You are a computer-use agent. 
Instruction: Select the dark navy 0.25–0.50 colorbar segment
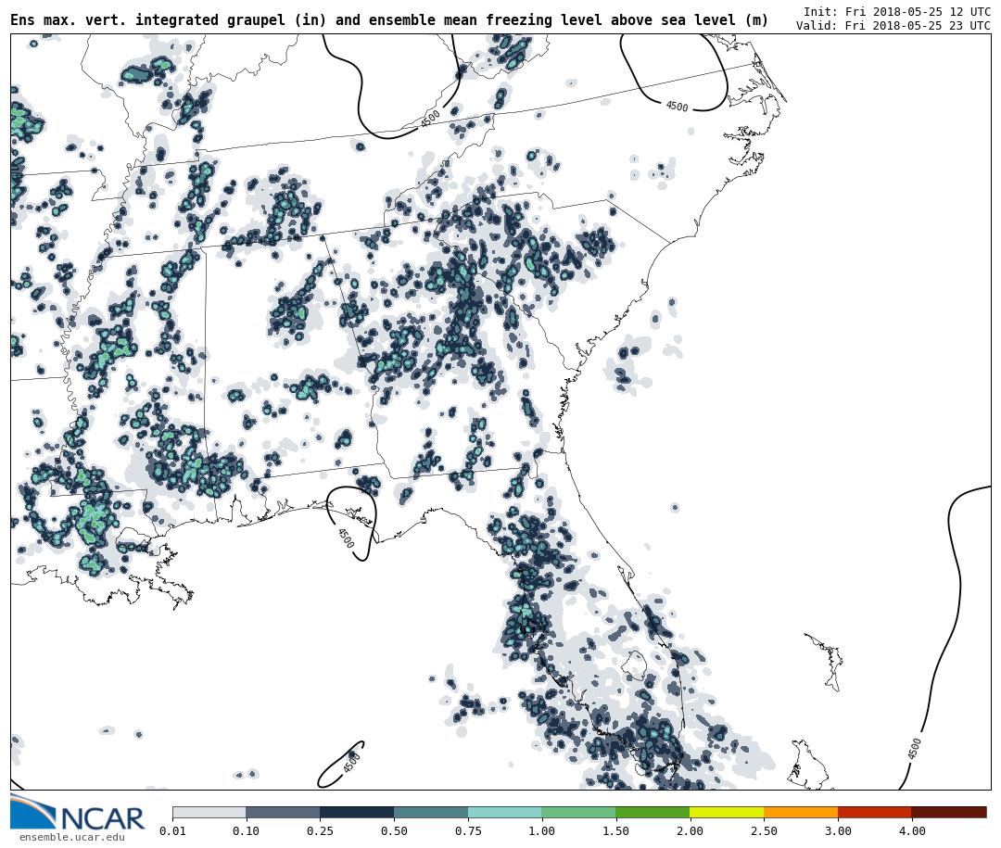(x=357, y=812)
